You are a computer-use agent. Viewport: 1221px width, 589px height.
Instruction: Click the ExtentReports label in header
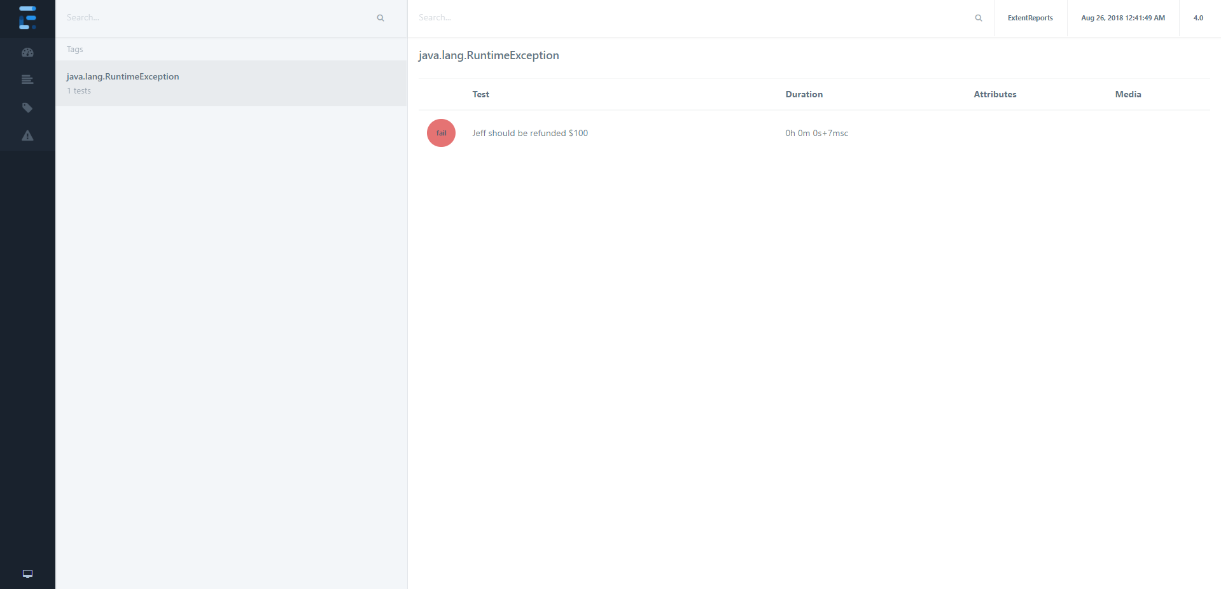click(1030, 18)
